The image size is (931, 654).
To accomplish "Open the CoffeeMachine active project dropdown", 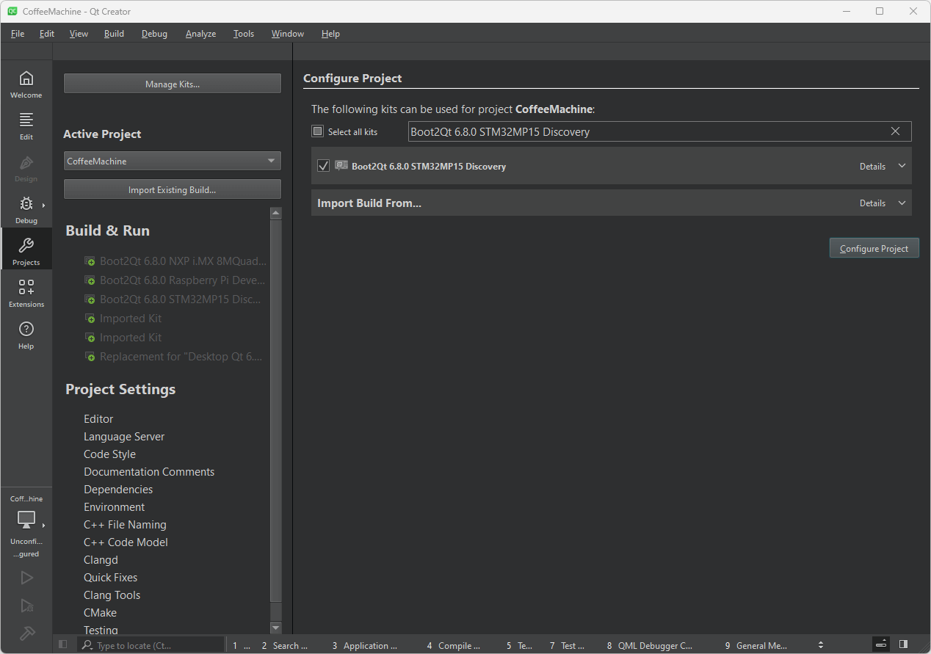I will pos(172,161).
